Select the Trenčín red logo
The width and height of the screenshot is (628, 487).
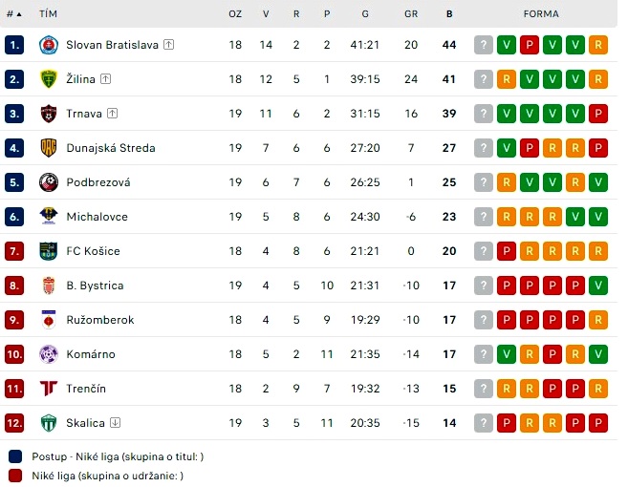pos(49,389)
